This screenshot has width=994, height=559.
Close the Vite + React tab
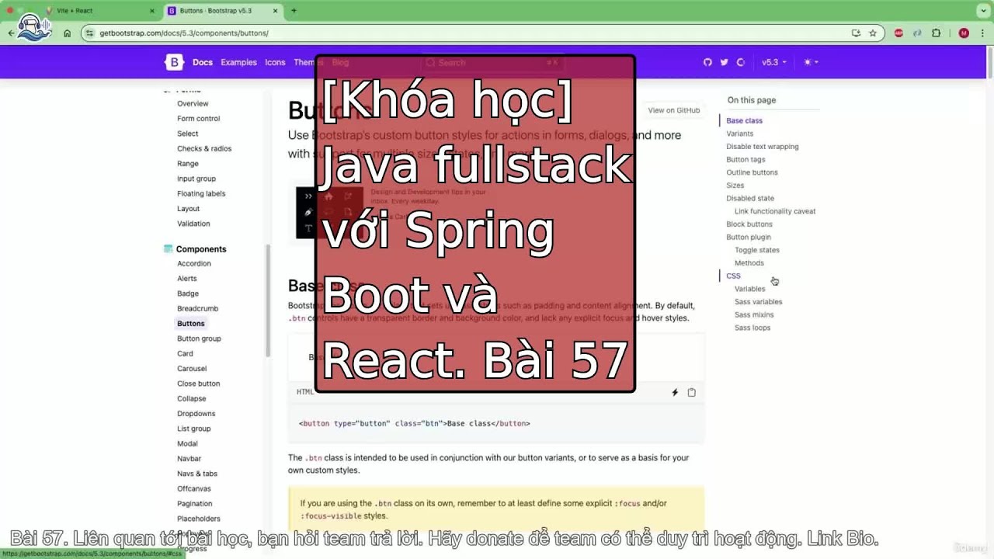click(152, 11)
